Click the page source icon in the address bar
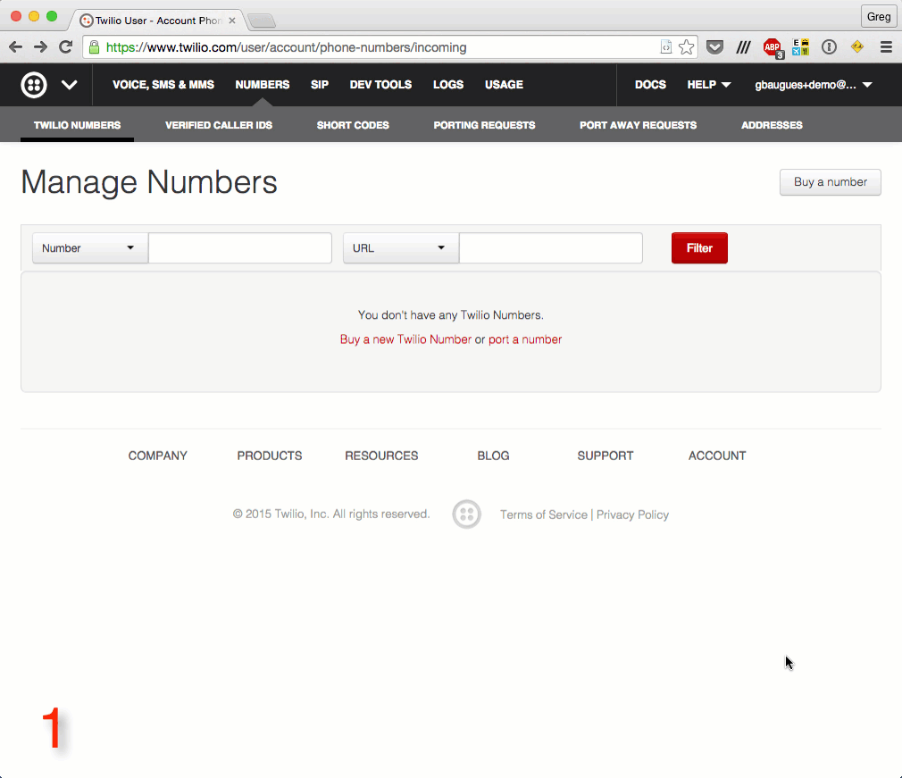This screenshot has height=778, width=902. pyautogui.click(x=665, y=47)
